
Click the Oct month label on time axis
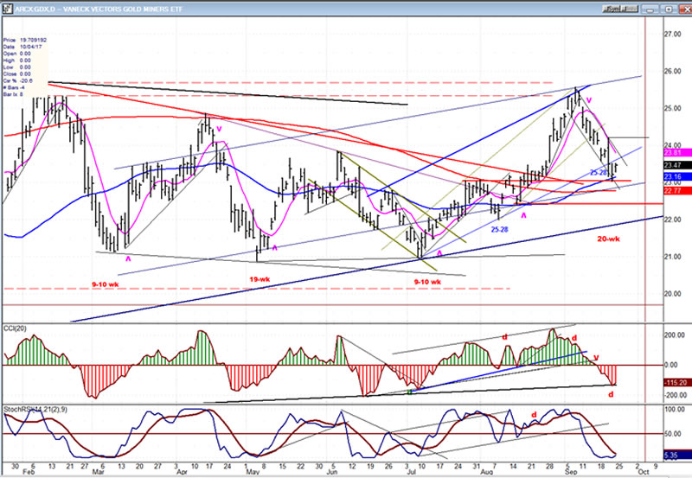(644, 472)
